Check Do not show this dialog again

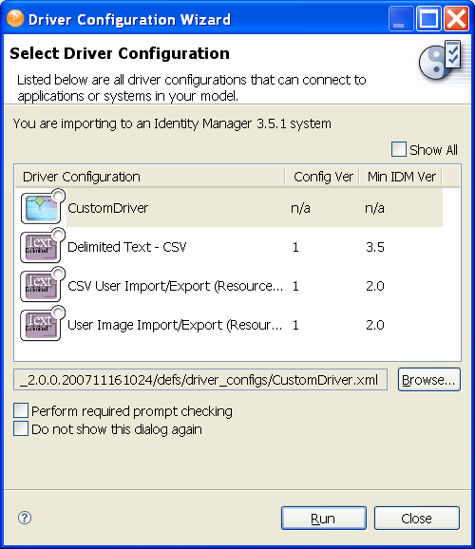tap(21, 428)
